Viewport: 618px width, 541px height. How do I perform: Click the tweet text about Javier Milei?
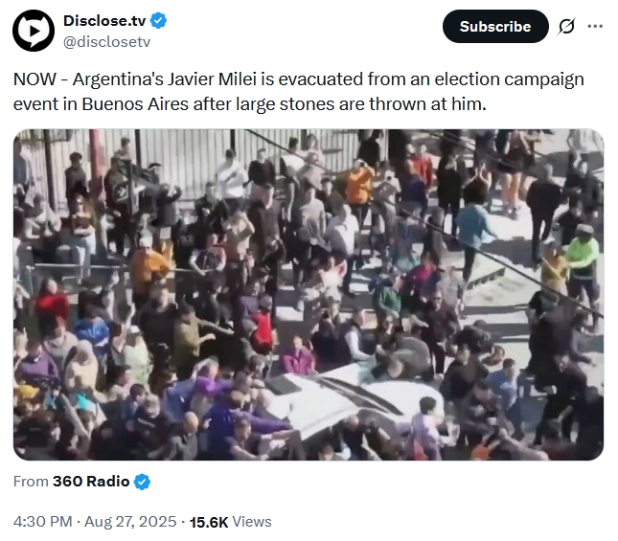[x=298, y=91]
